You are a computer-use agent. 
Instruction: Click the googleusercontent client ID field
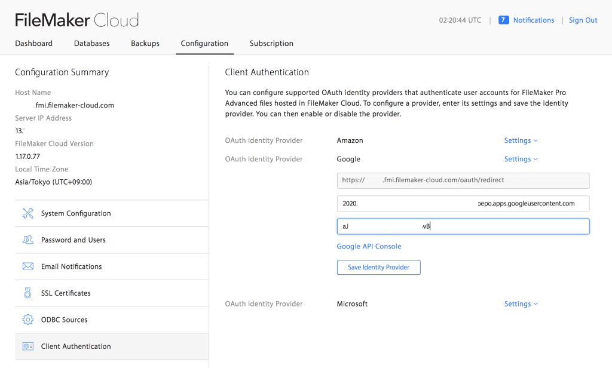[x=463, y=203]
